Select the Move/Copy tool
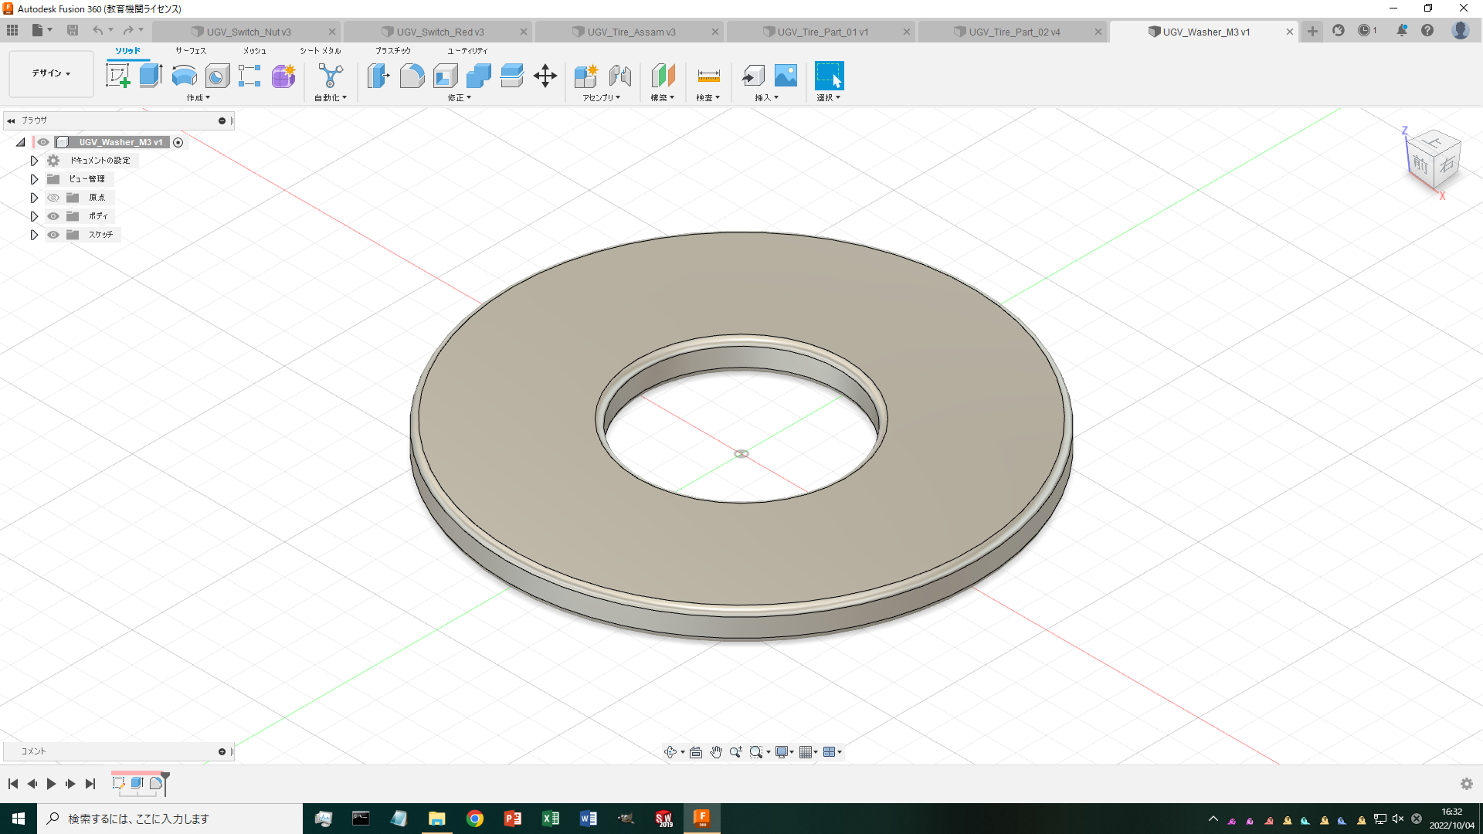This screenshot has width=1483, height=834. pyautogui.click(x=545, y=76)
